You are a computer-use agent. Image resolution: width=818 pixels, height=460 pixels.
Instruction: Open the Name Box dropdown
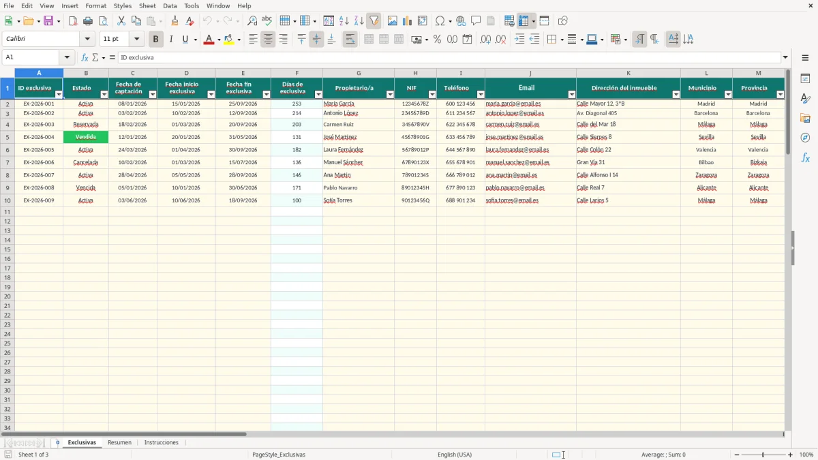click(67, 57)
